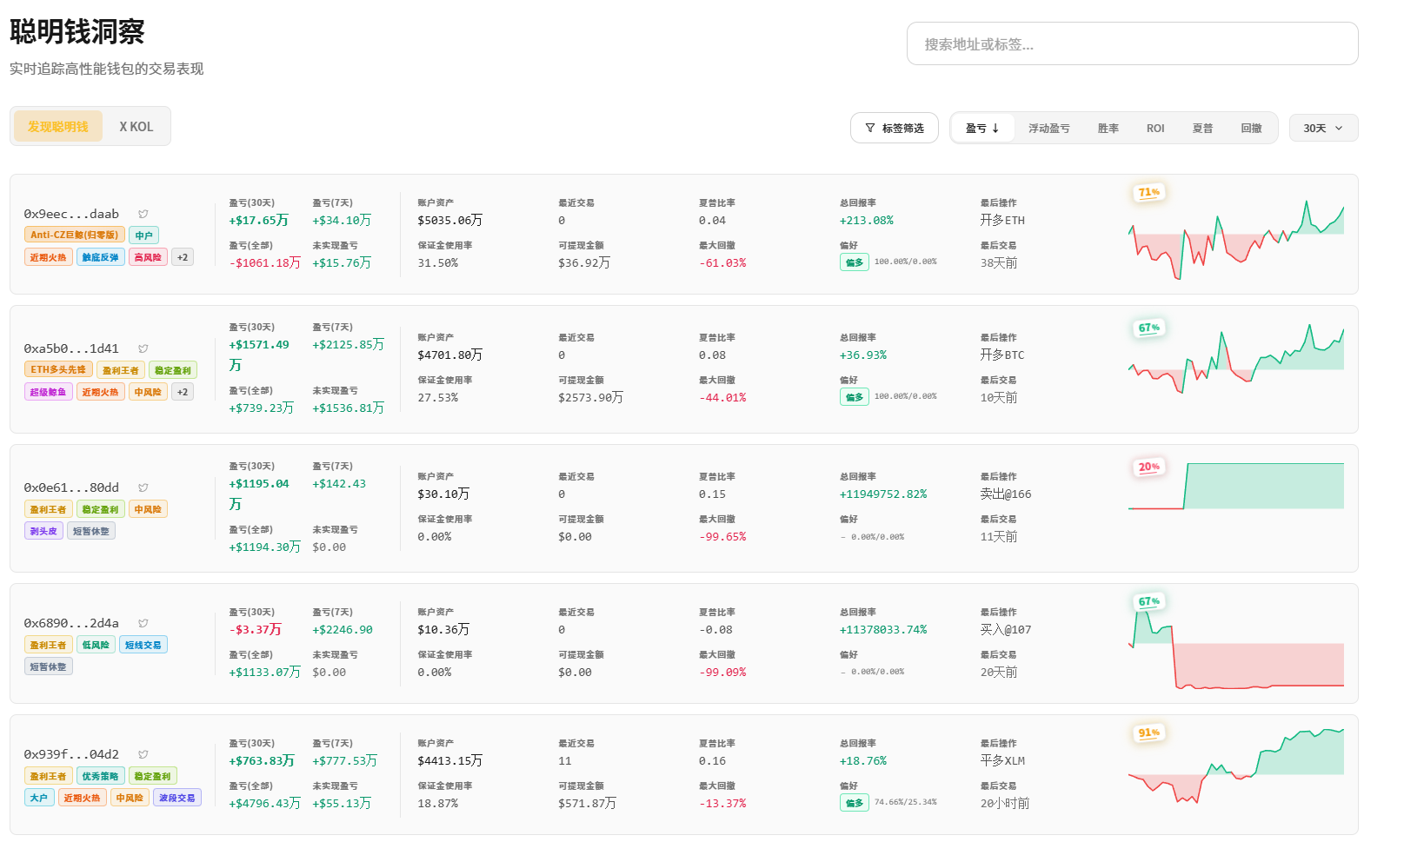
Task: Tap the Twitter icon beside 0x6890...2d4a
Action: tap(143, 623)
